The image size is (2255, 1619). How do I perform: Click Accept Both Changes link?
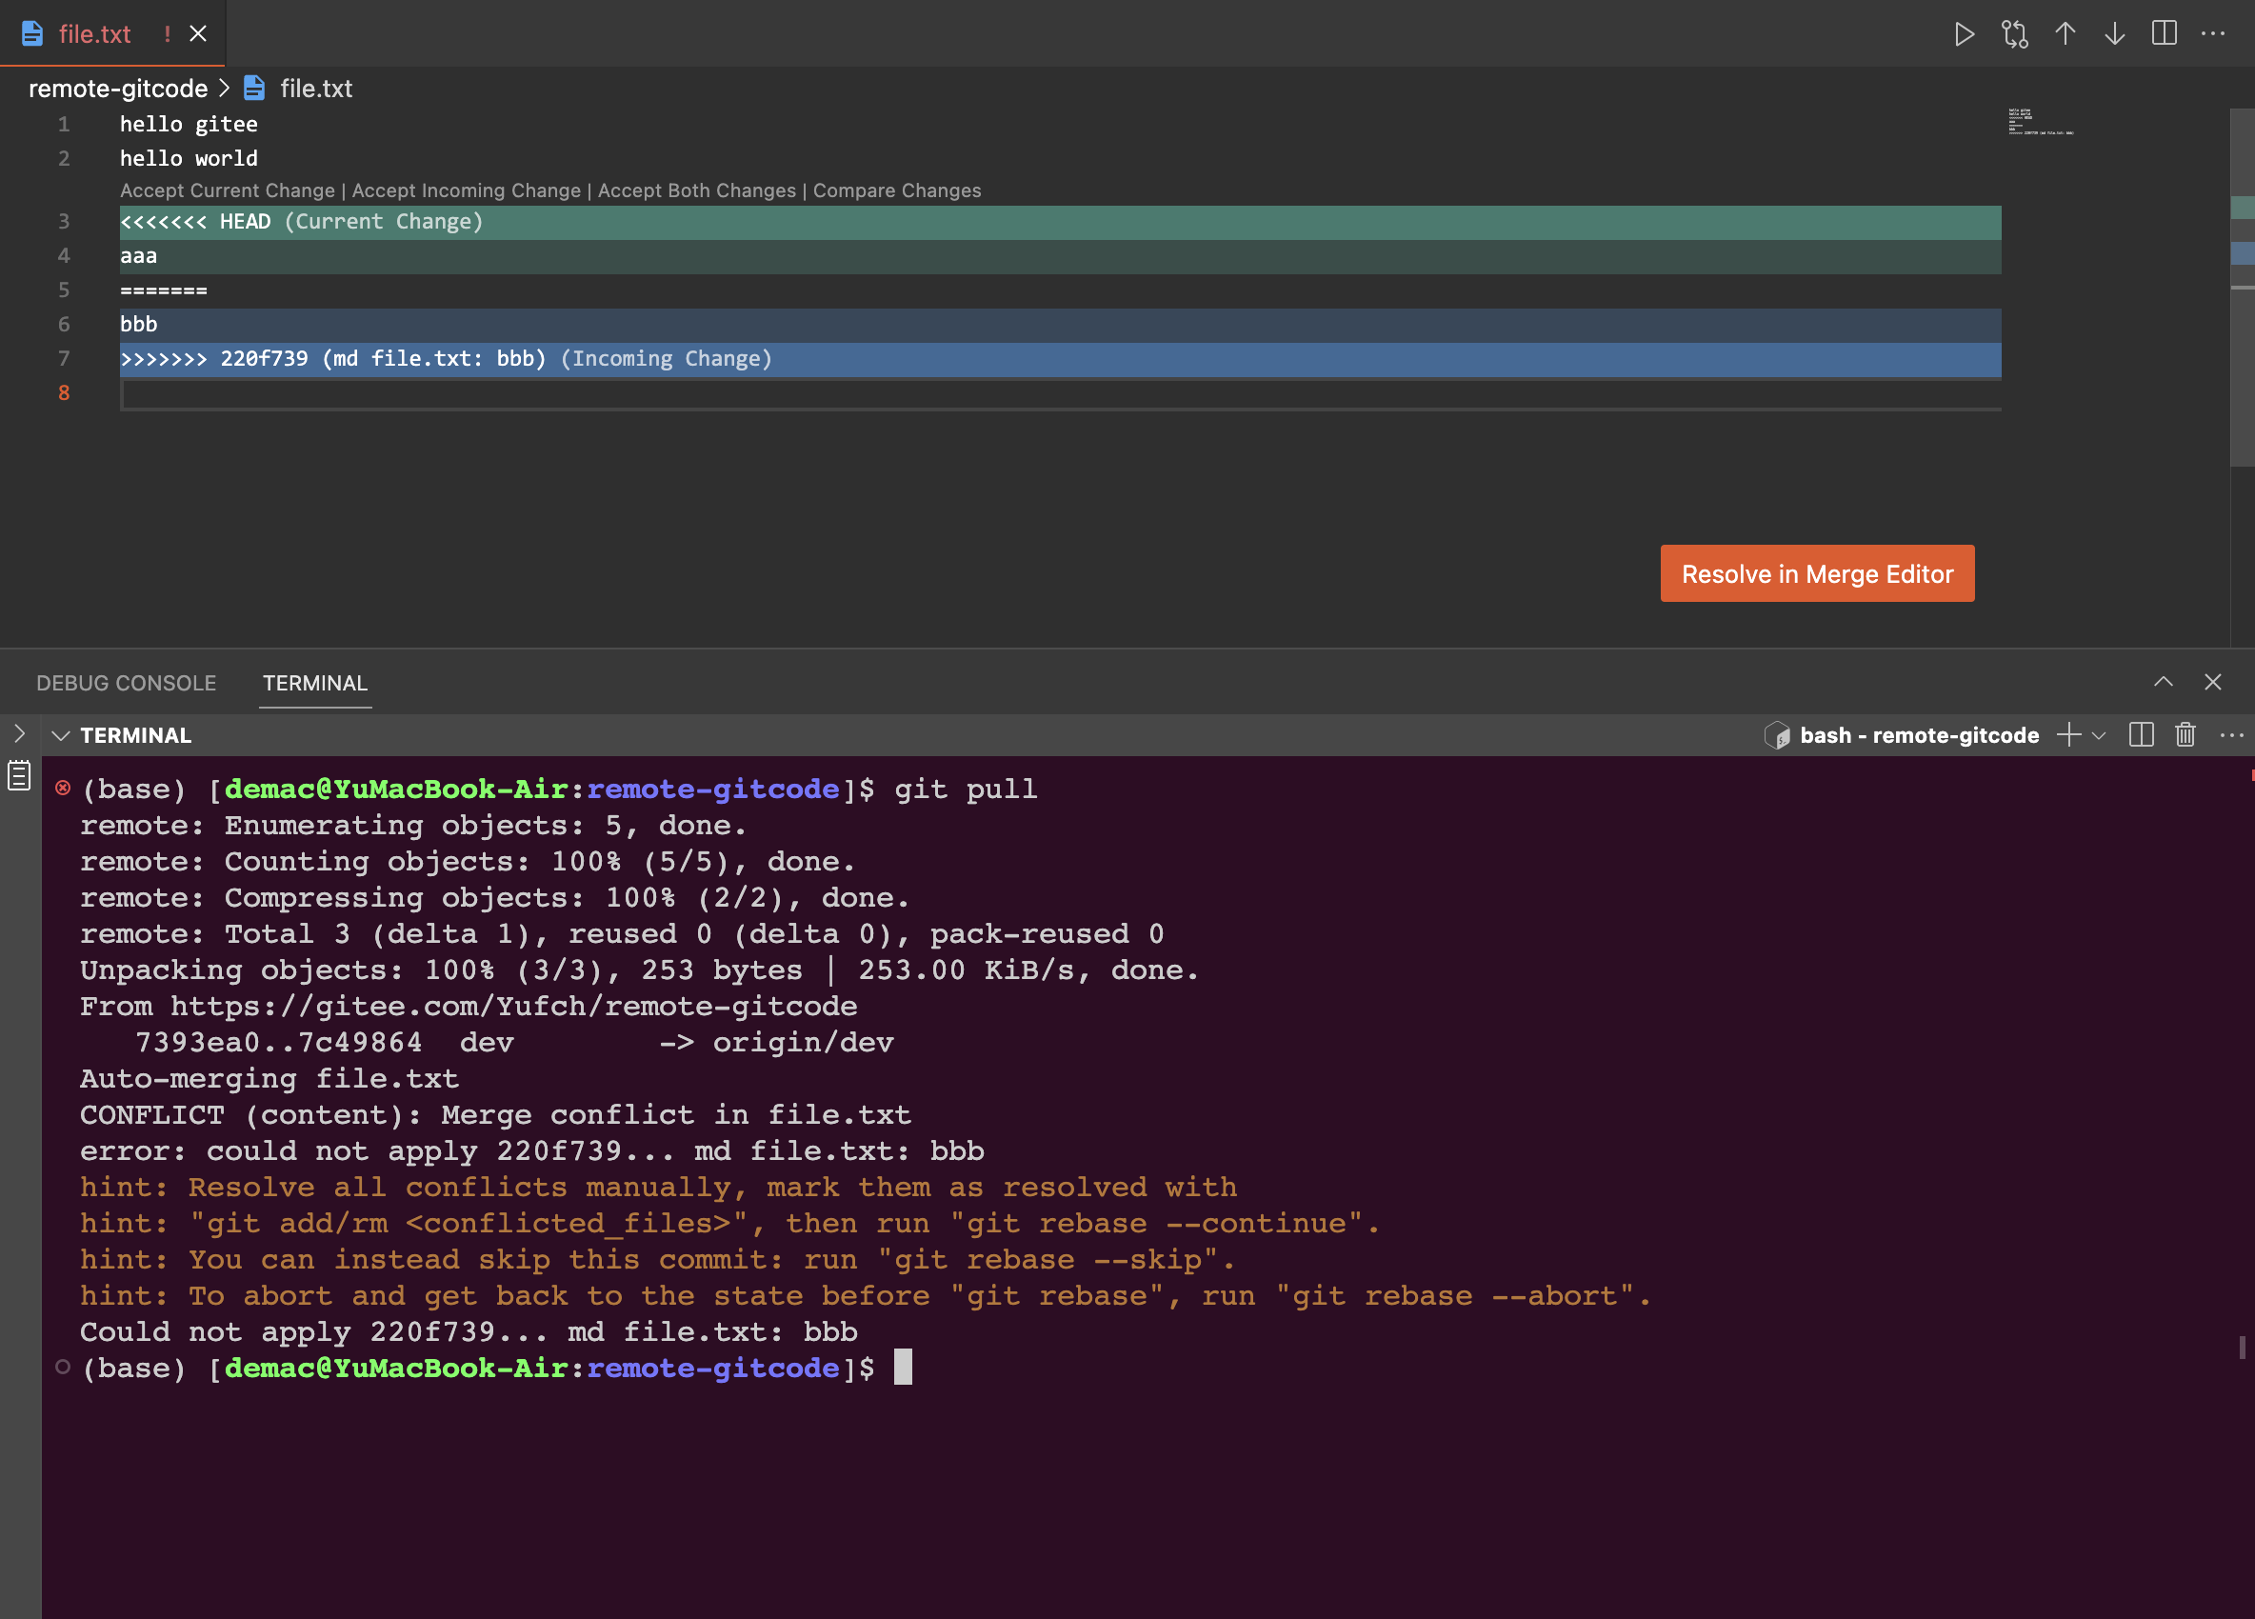[696, 190]
